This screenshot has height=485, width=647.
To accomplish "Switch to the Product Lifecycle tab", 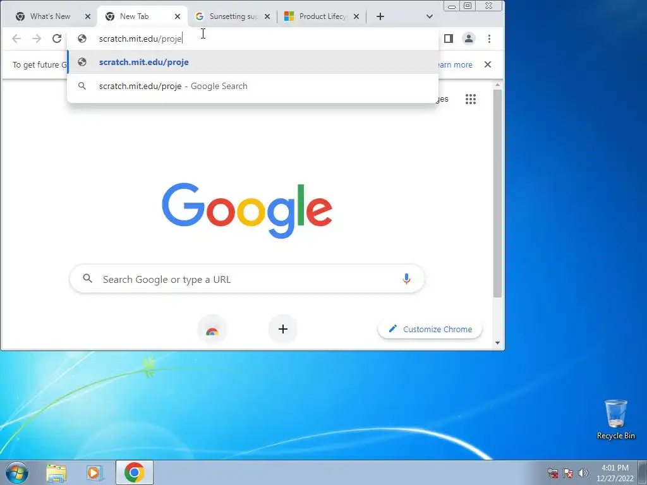I will (322, 16).
